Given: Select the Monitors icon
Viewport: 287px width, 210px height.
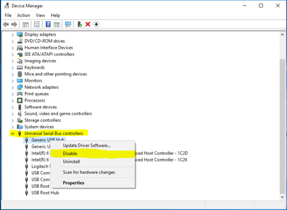Looking at the screenshot, I should (20, 81).
